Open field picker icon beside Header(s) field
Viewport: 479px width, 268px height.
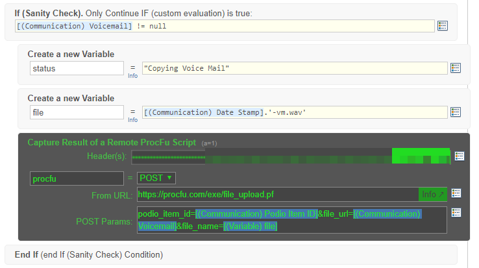tap(459, 156)
